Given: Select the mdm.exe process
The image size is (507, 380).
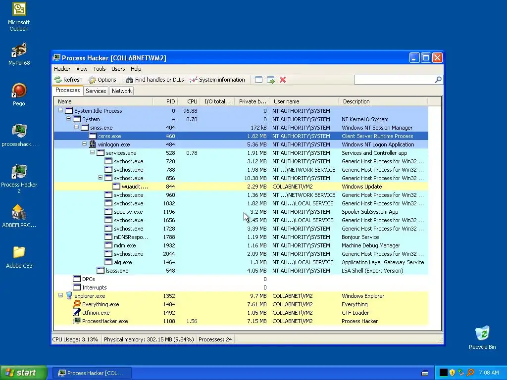Looking at the screenshot, I should click(x=241, y=245).
